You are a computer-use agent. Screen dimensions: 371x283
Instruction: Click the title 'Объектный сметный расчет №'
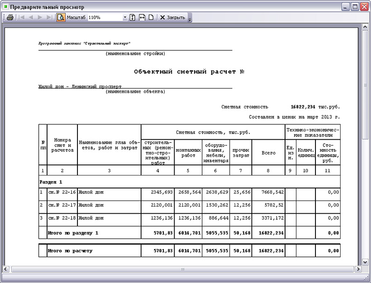(189, 72)
